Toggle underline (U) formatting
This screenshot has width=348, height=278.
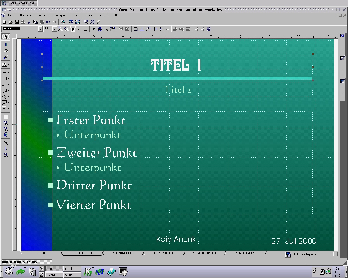pyautogui.click(x=85, y=29)
